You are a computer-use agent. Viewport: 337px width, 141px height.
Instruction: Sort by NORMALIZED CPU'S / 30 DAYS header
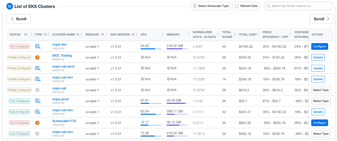coord(204,35)
